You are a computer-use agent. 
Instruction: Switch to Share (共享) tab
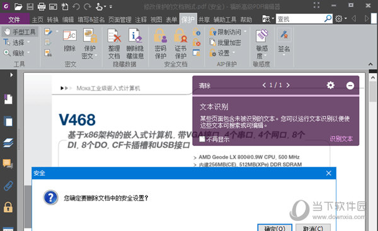[204, 20]
